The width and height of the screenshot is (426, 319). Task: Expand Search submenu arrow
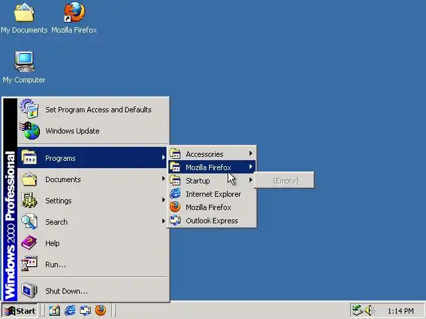pos(163,221)
